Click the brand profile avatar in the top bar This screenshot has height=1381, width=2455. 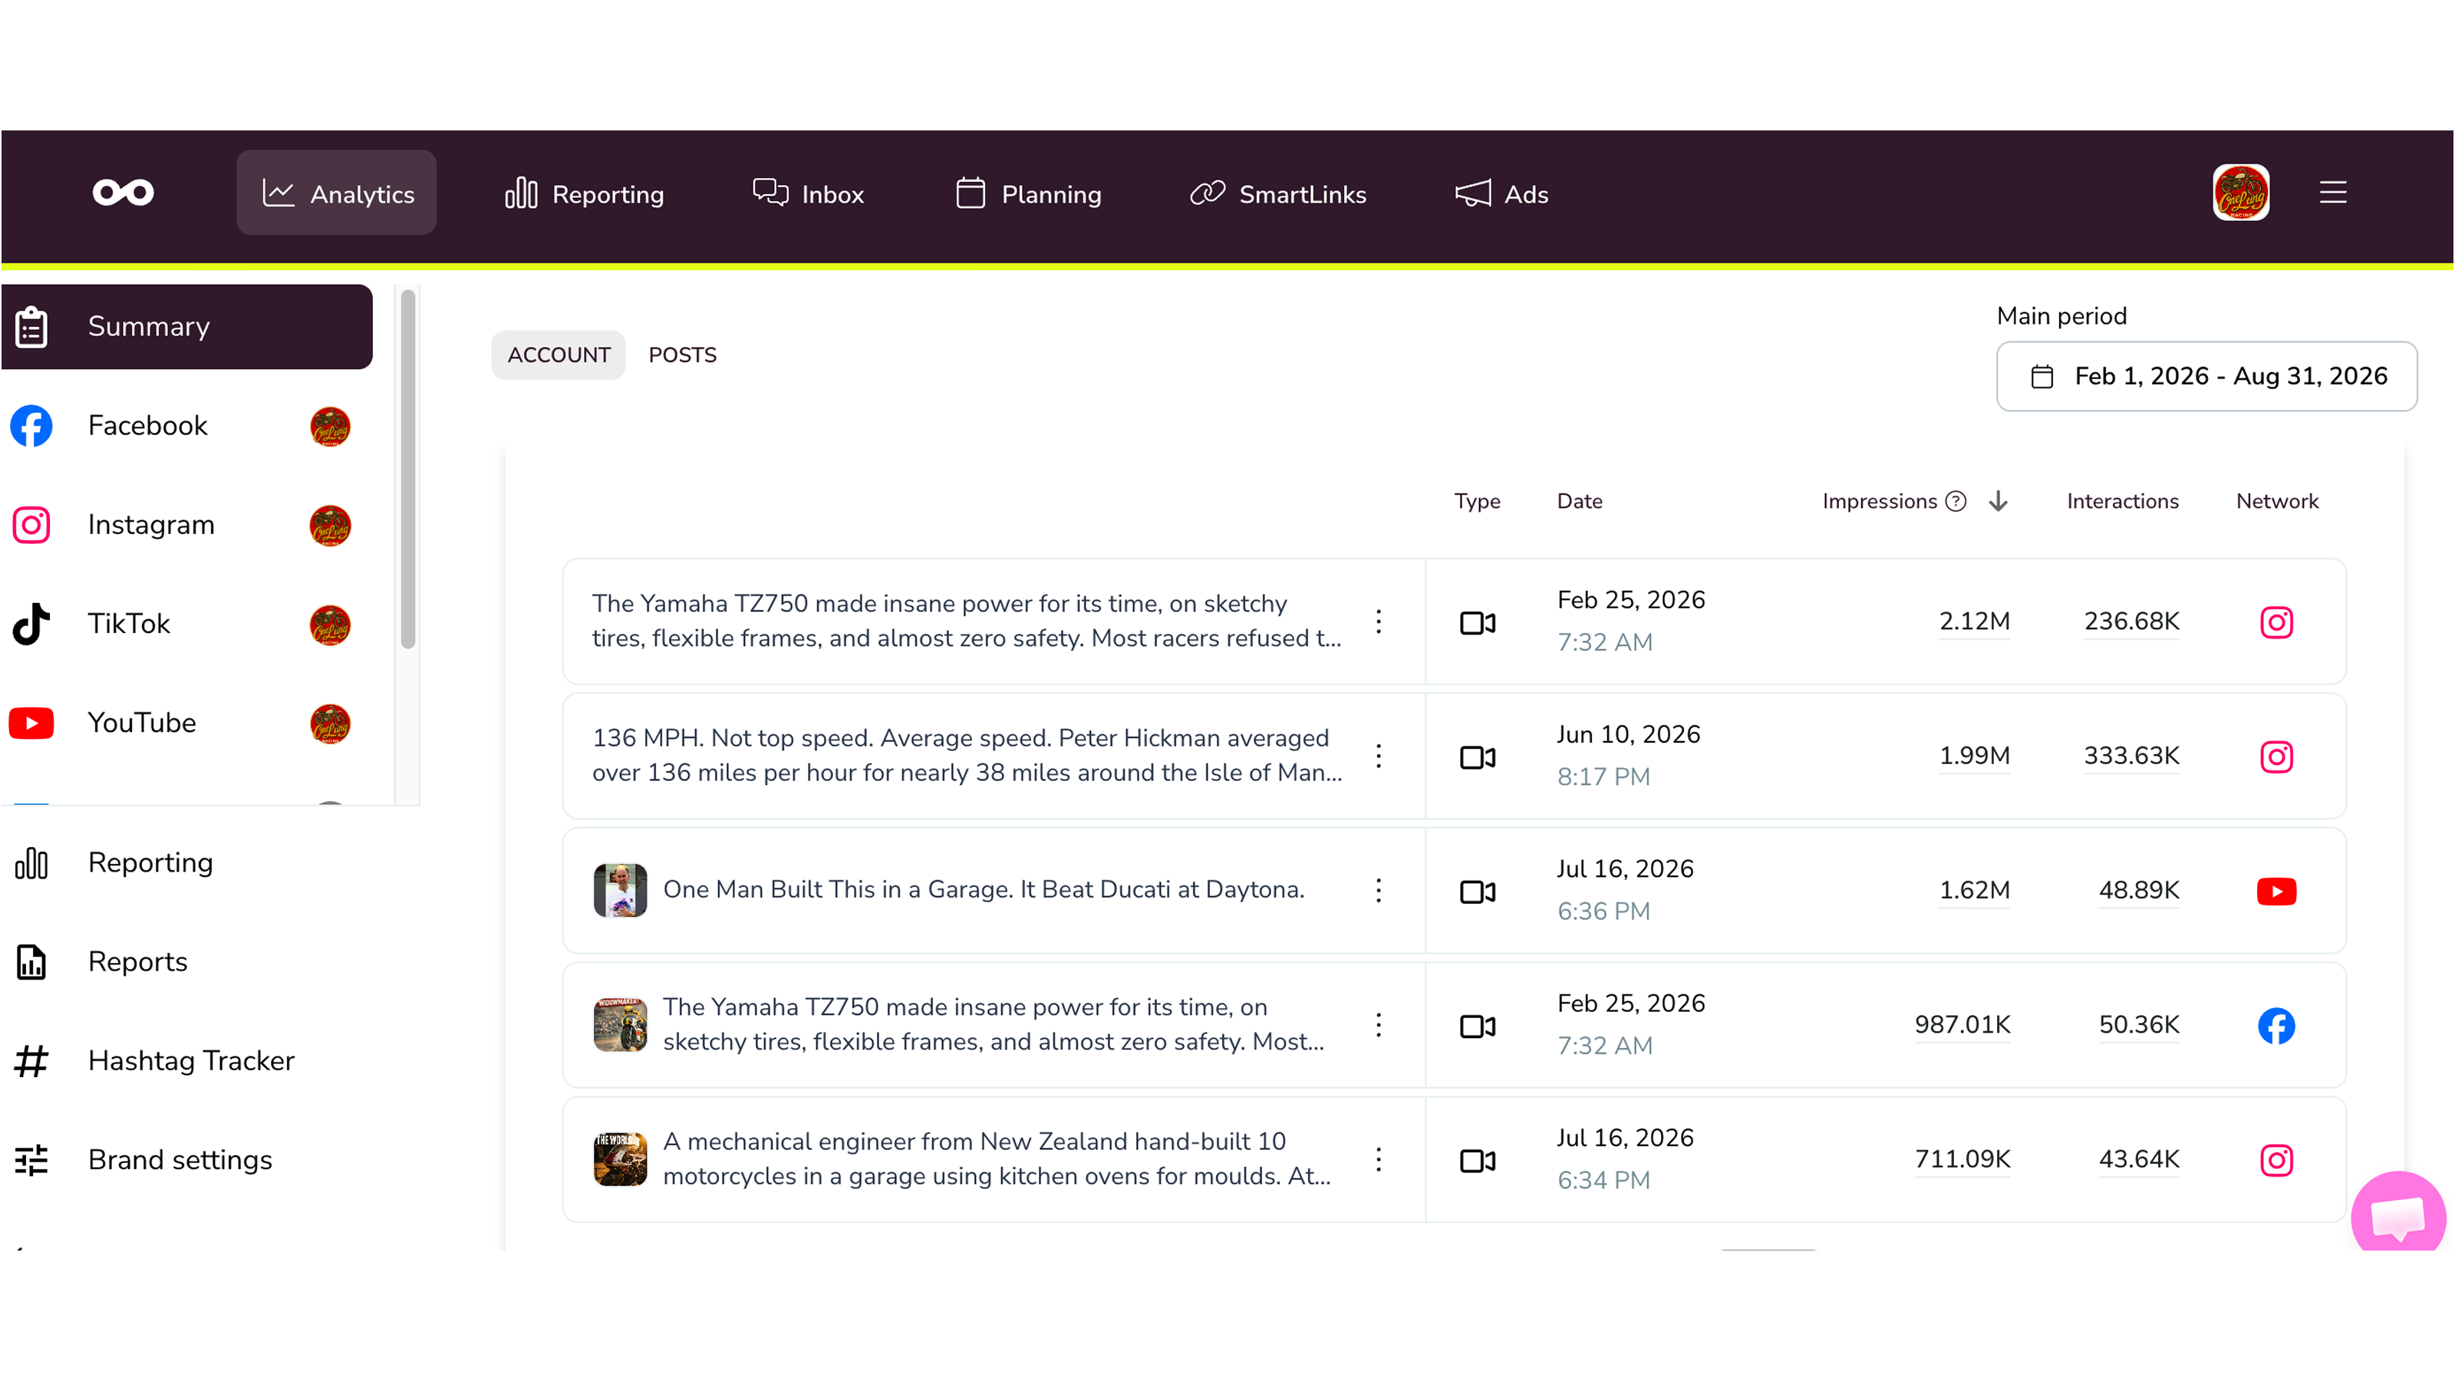[2240, 193]
